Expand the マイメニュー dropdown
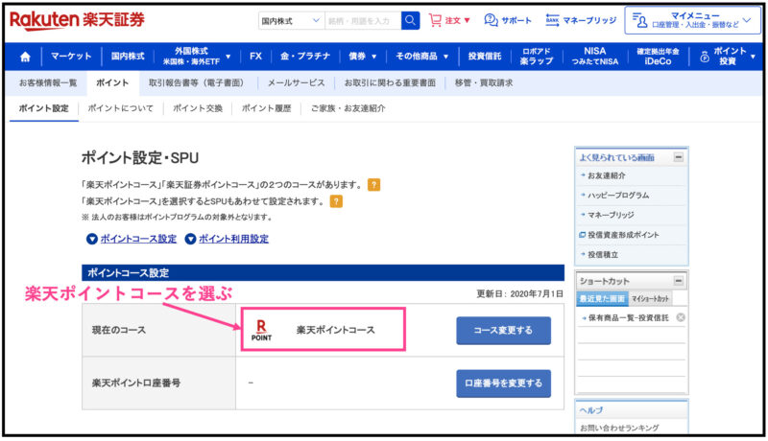This screenshot has height=441, width=768. [692, 20]
